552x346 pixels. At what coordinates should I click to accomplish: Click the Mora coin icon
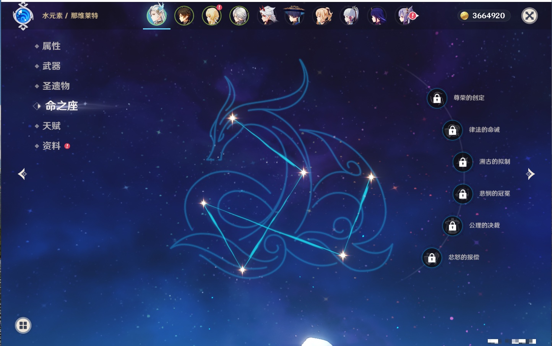[464, 16]
